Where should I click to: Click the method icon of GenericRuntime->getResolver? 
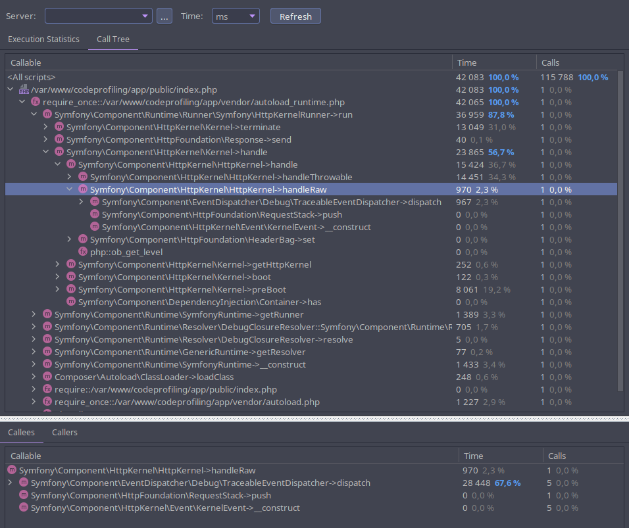(47, 352)
